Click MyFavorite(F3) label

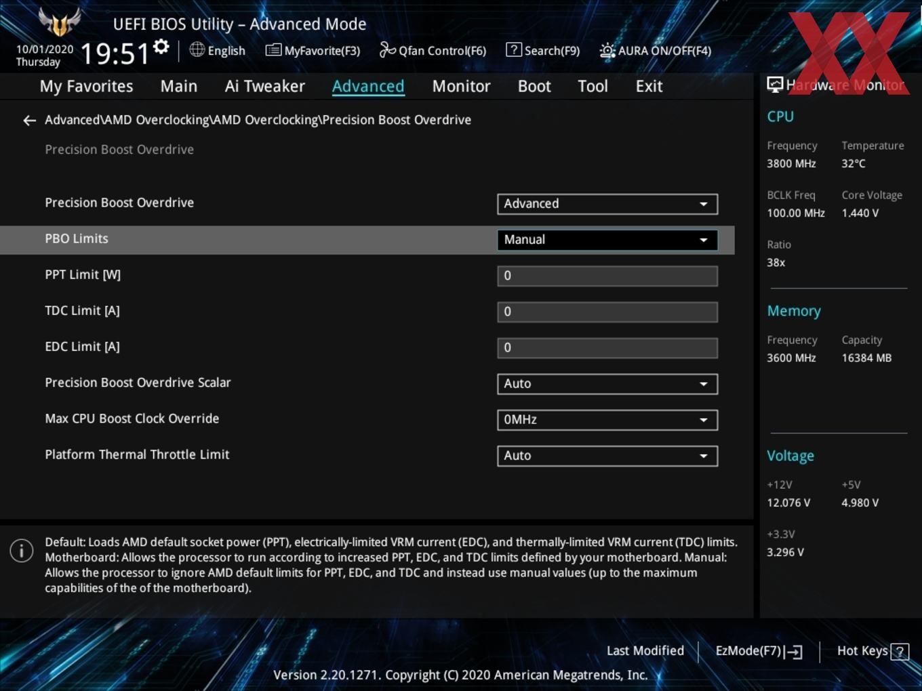(x=322, y=51)
